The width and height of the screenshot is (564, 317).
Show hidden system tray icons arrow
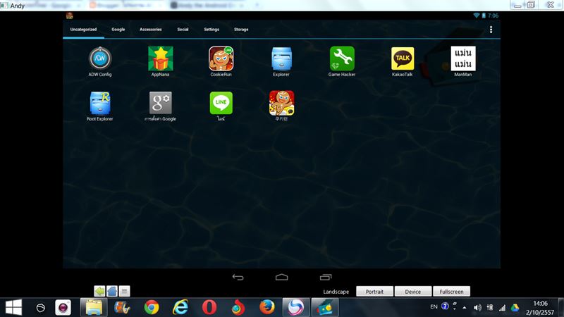pyautogui.click(x=465, y=308)
